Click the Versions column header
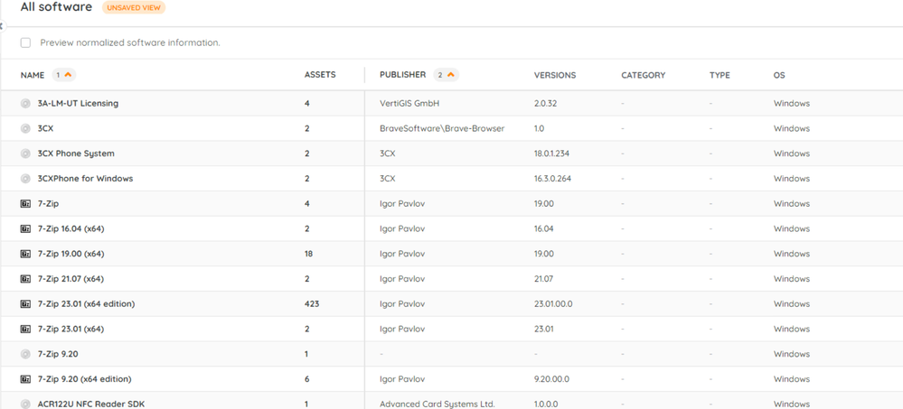The width and height of the screenshot is (903, 409). pos(554,75)
